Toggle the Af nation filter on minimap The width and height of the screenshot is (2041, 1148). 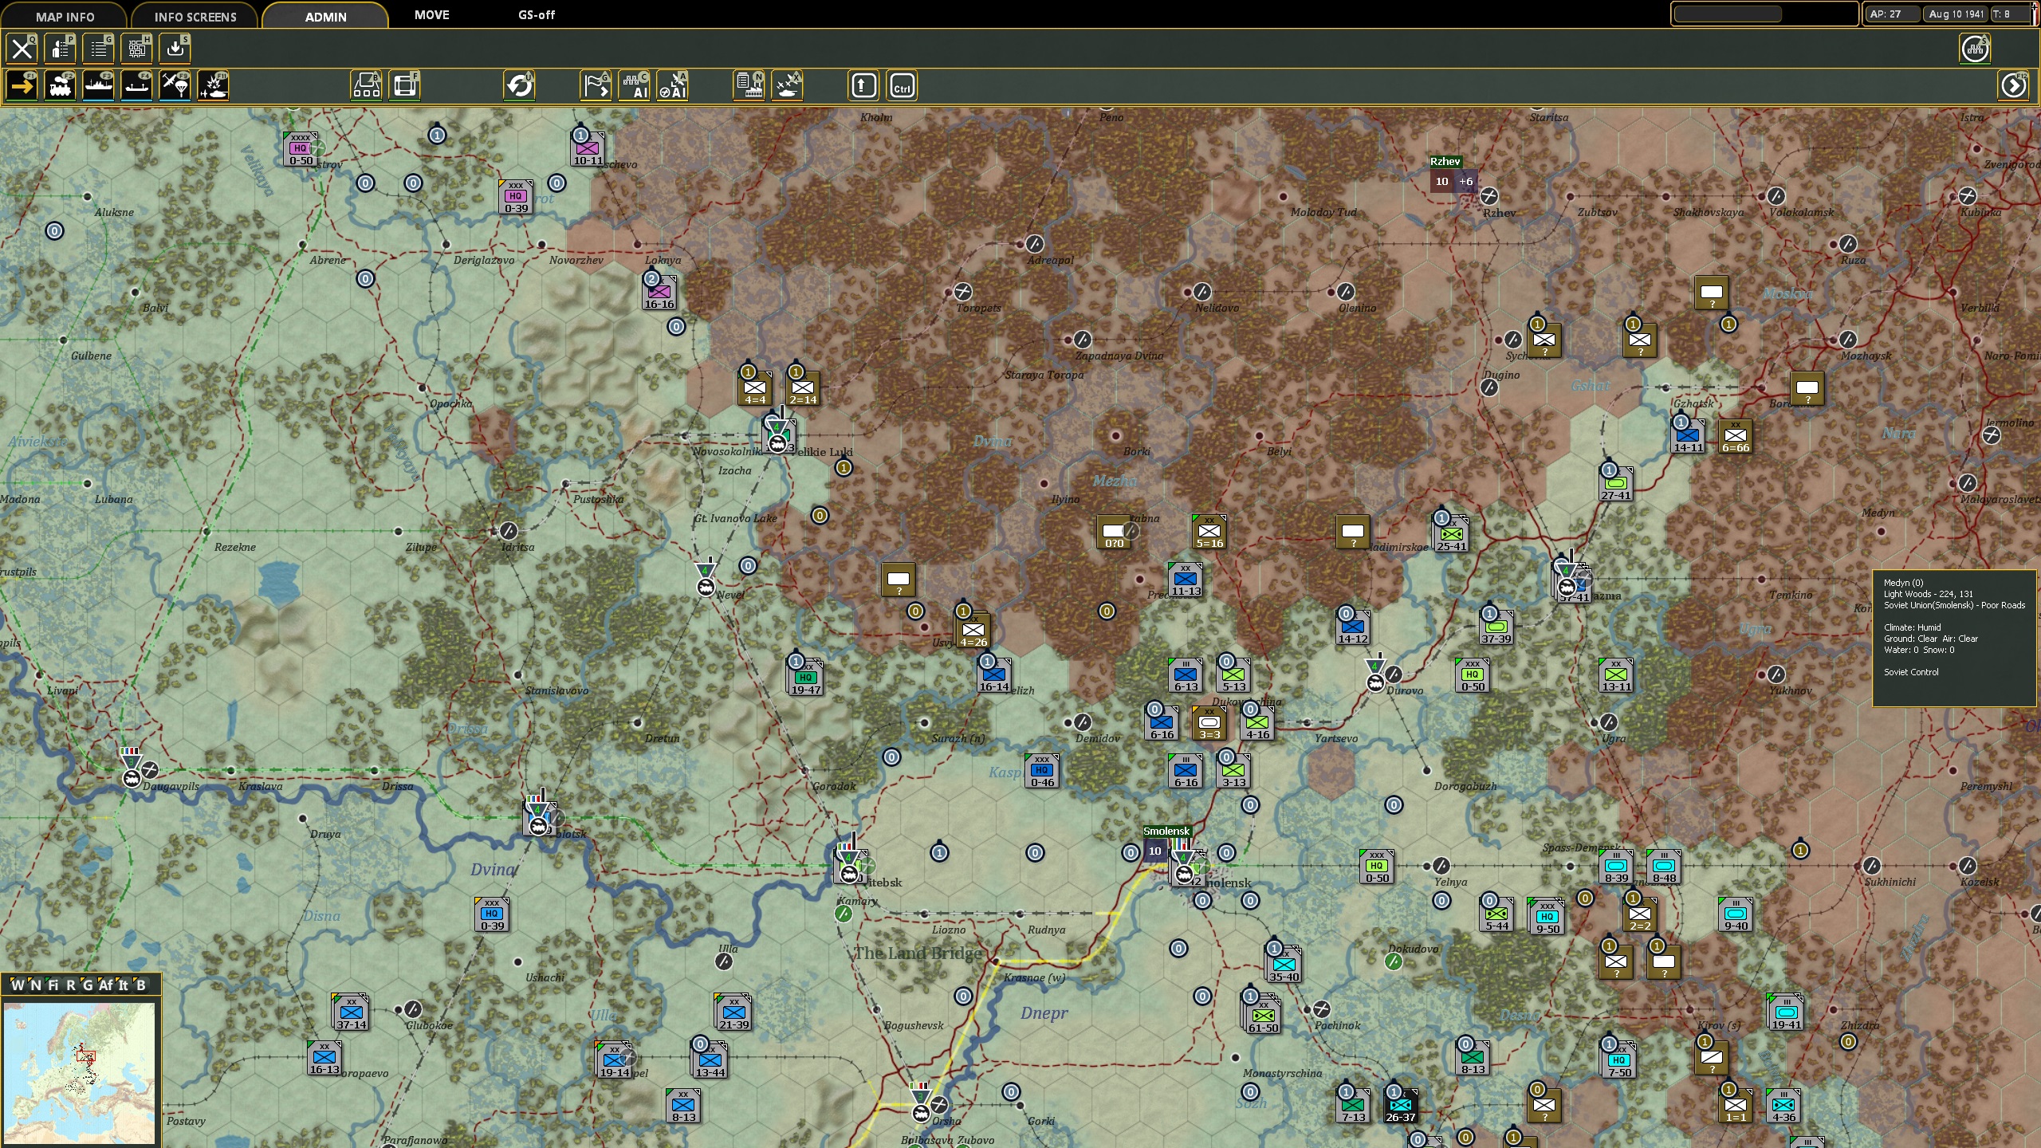(x=105, y=985)
